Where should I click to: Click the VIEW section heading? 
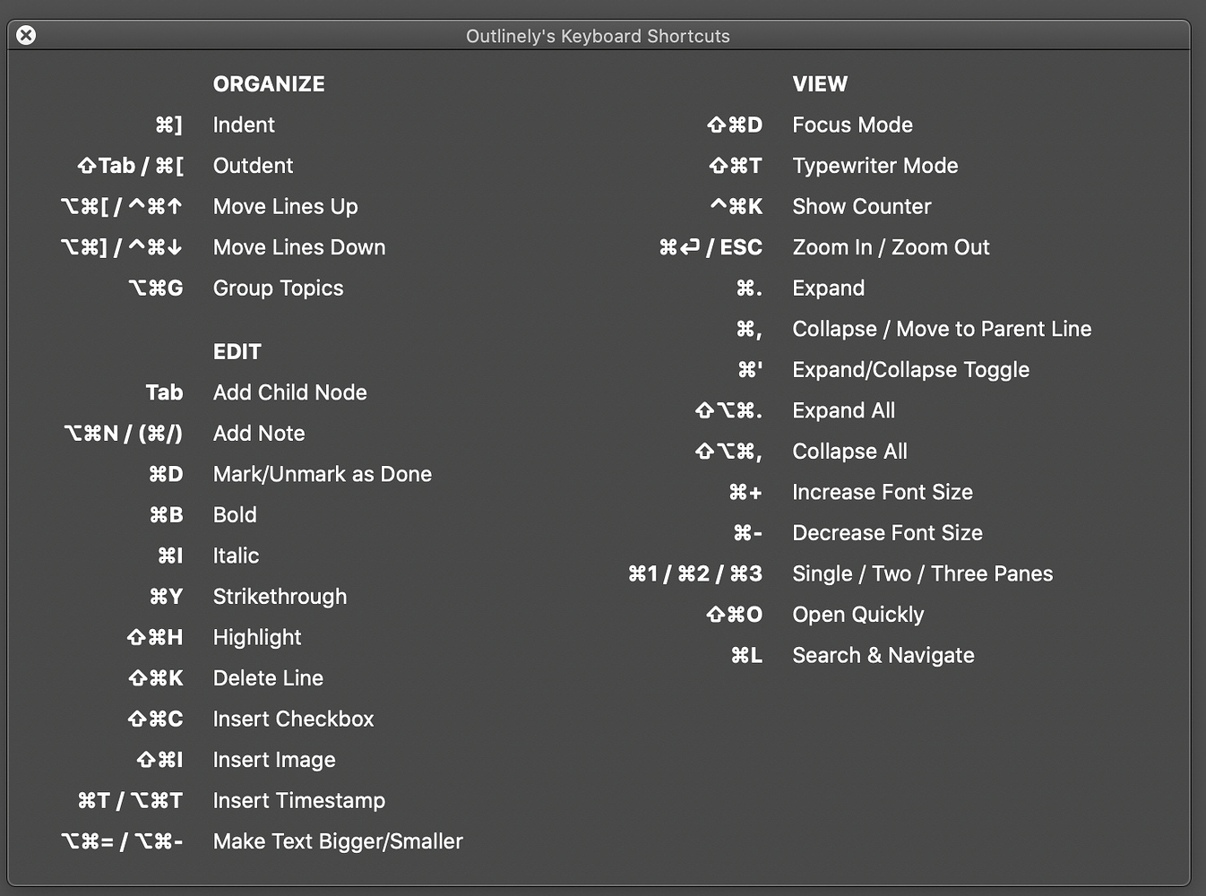click(x=820, y=84)
